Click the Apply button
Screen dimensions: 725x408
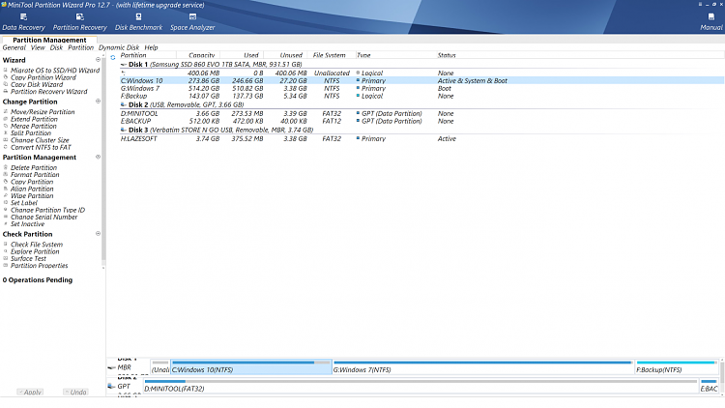30,392
